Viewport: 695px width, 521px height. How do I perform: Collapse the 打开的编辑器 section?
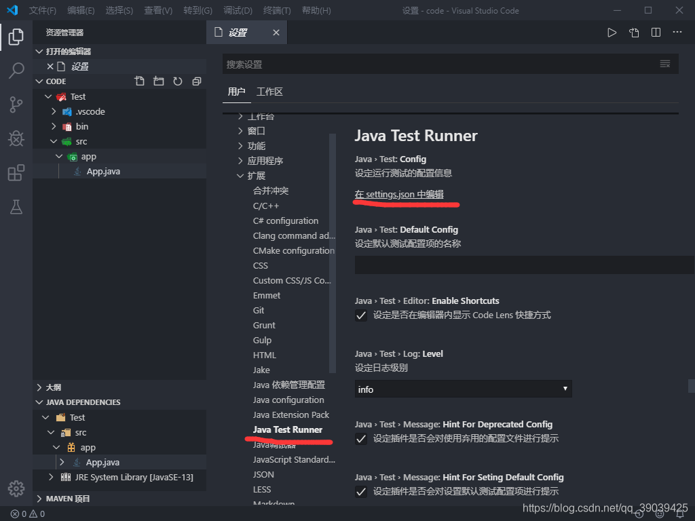tap(39, 52)
